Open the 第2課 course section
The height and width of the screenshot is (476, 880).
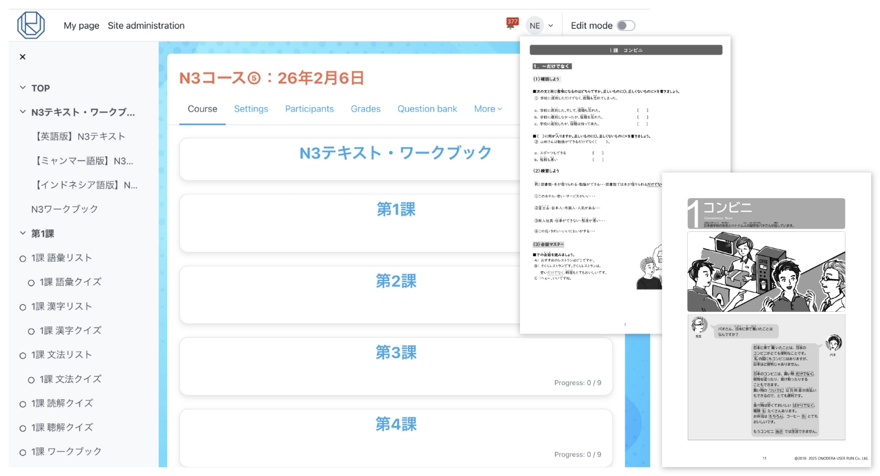pyautogui.click(x=396, y=282)
